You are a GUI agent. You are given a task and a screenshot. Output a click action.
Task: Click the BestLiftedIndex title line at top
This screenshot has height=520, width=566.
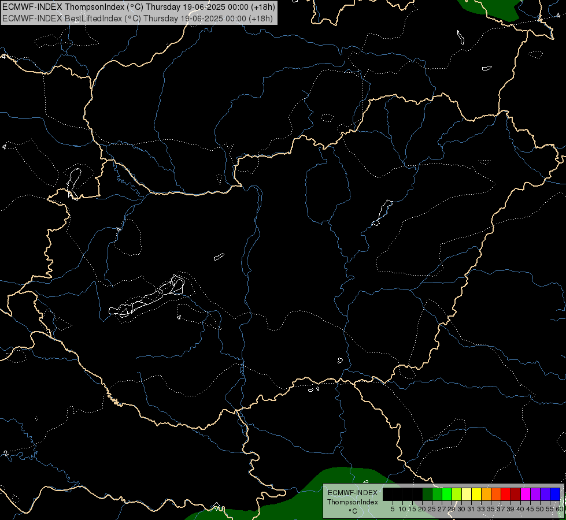point(138,18)
